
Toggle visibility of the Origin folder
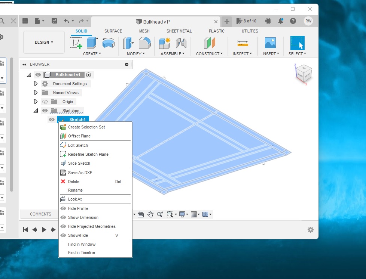[45, 102]
